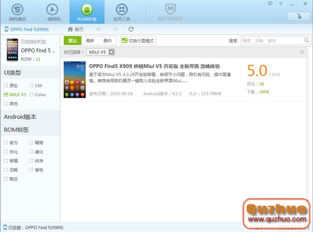Open the title bar dropdown menu
313x232 pixels.
(x=281, y=4)
